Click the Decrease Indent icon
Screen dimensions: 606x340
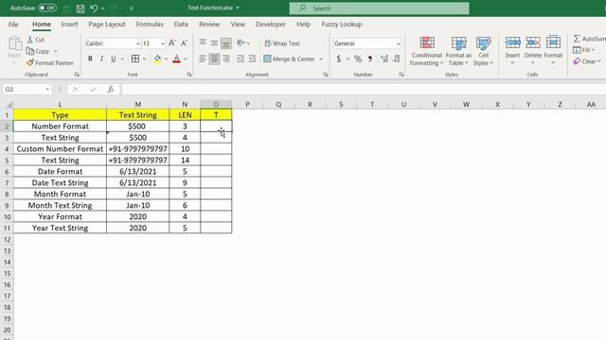point(241,59)
